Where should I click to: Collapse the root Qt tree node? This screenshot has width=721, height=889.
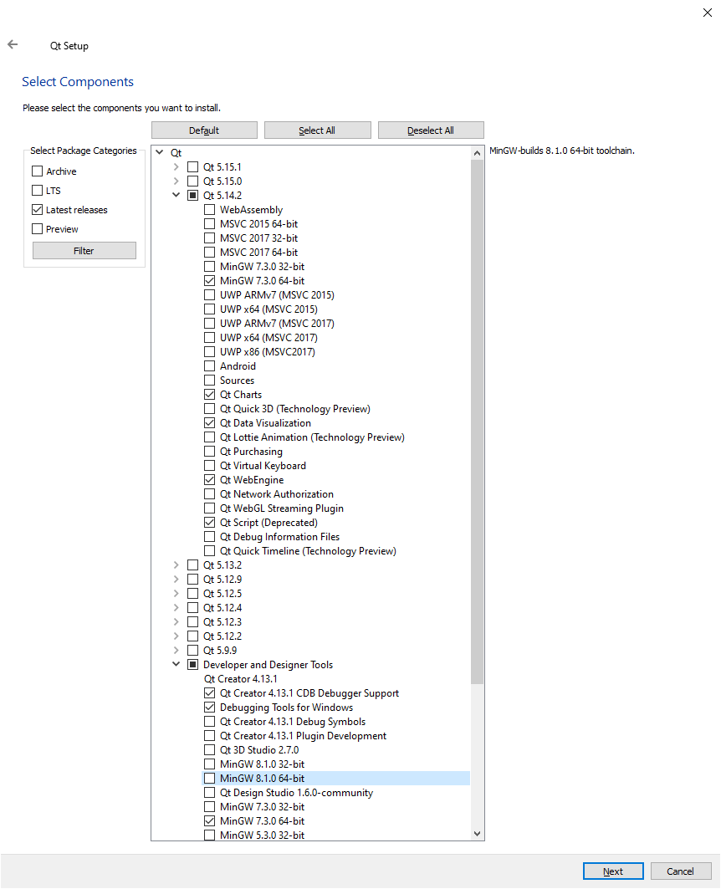(160, 152)
